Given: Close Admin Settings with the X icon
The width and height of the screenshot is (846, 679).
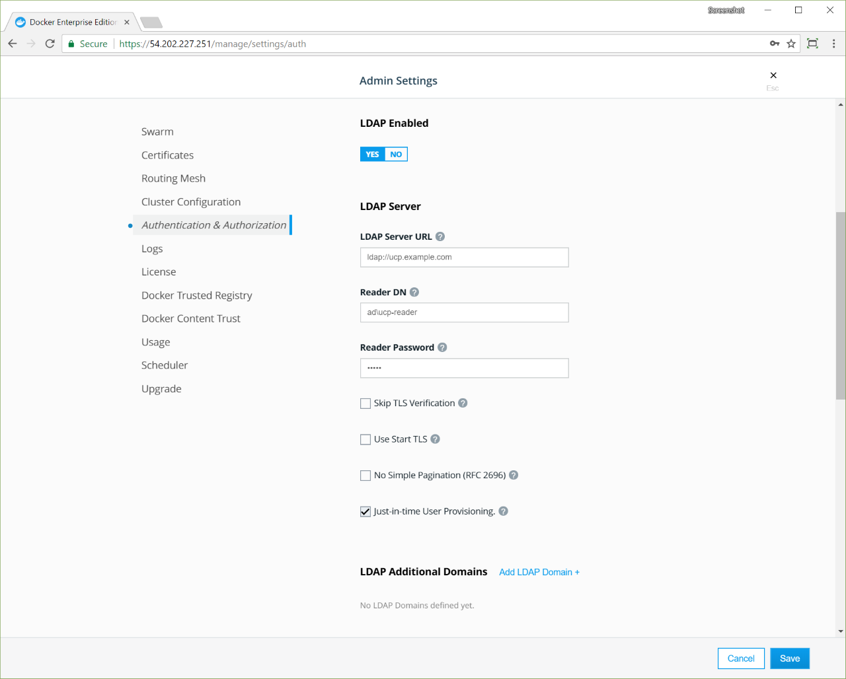Looking at the screenshot, I should (773, 75).
